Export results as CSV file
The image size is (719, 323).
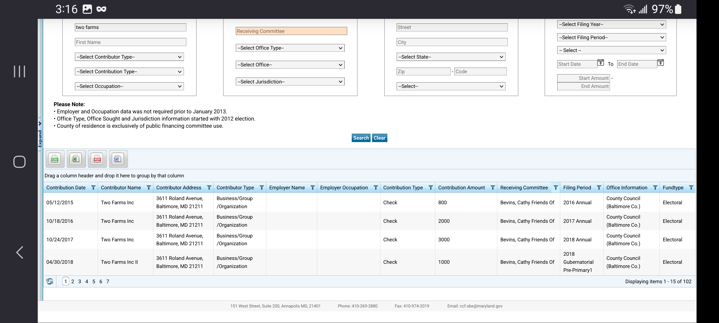tap(55, 159)
